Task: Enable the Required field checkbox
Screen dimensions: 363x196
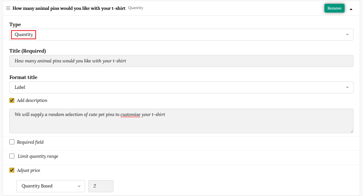Action: pos(12,142)
